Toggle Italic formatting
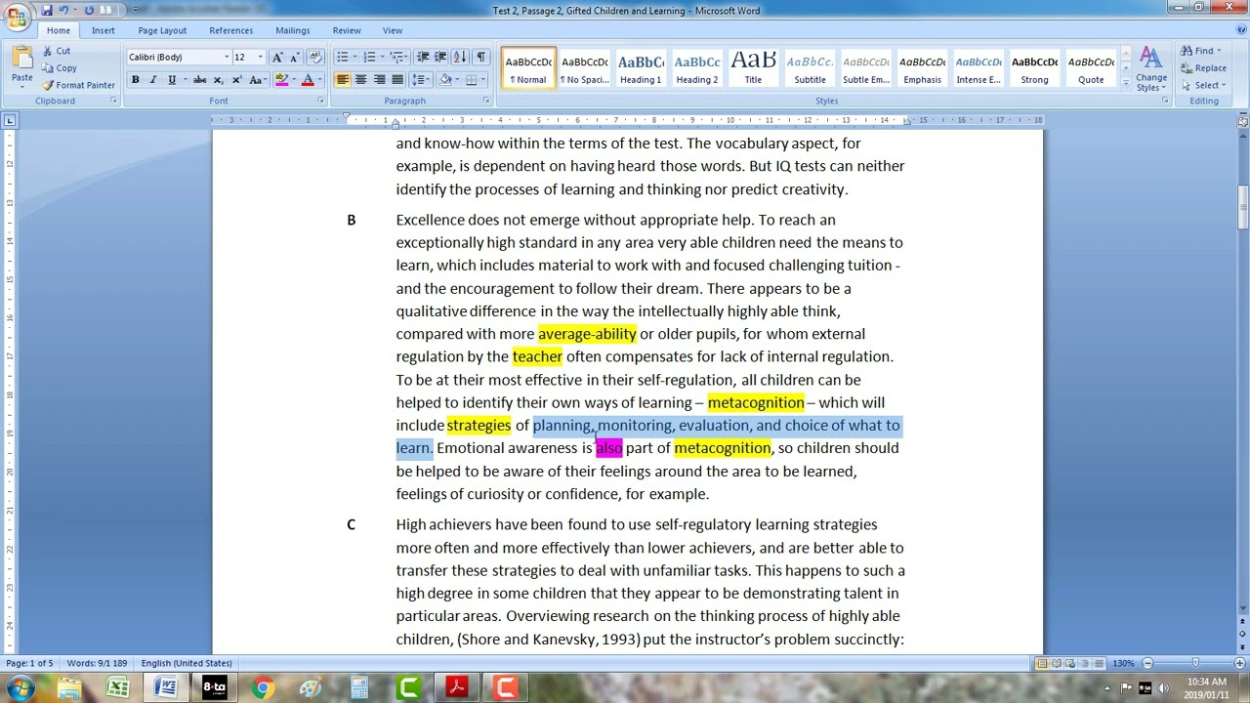The image size is (1250, 703). click(152, 80)
